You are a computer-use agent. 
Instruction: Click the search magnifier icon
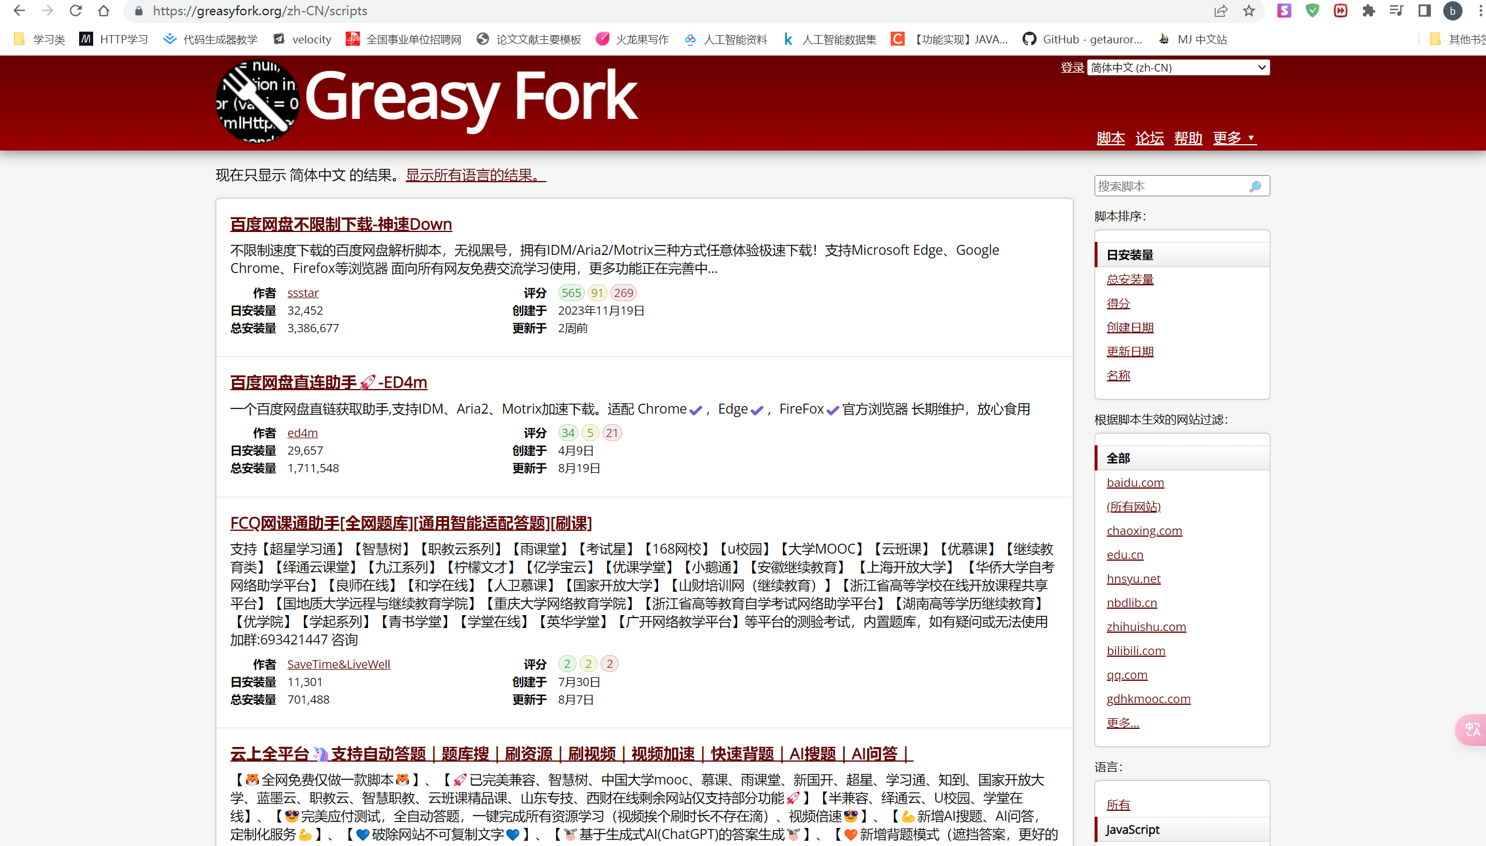tap(1255, 186)
